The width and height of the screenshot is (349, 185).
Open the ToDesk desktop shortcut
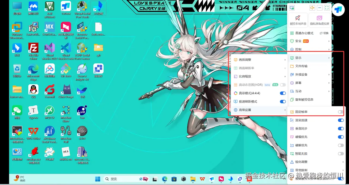pos(66,8)
